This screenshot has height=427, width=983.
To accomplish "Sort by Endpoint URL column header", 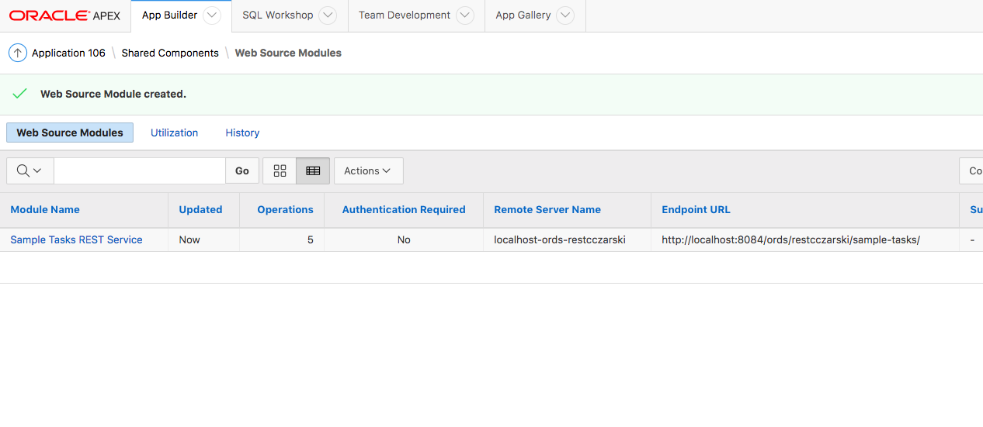I will click(696, 209).
